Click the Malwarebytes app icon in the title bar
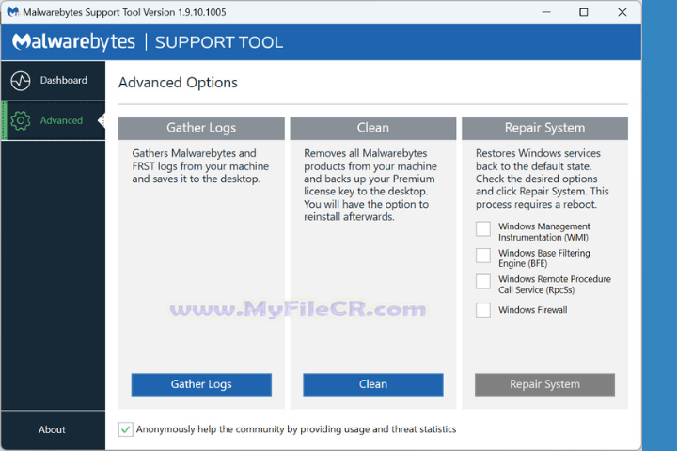 coord(13,11)
